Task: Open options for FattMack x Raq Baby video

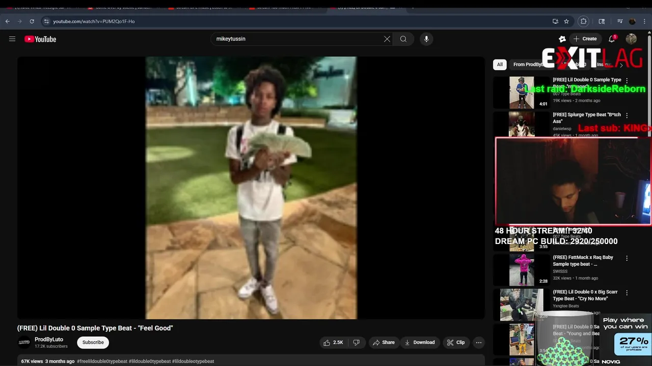Action: (627, 258)
